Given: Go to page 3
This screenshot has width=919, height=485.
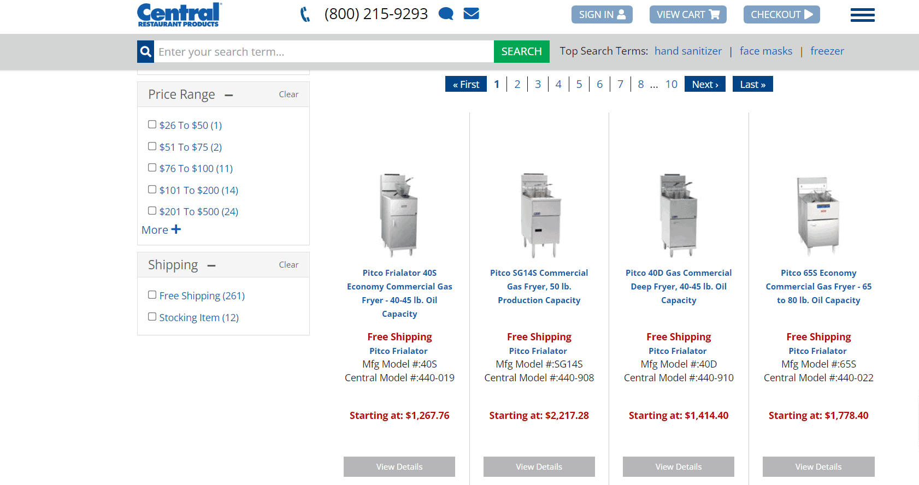Looking at the screenshot, I should 538,84.
